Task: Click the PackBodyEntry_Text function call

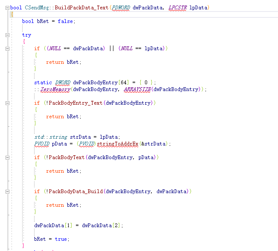Action: [x=75, y=103]
